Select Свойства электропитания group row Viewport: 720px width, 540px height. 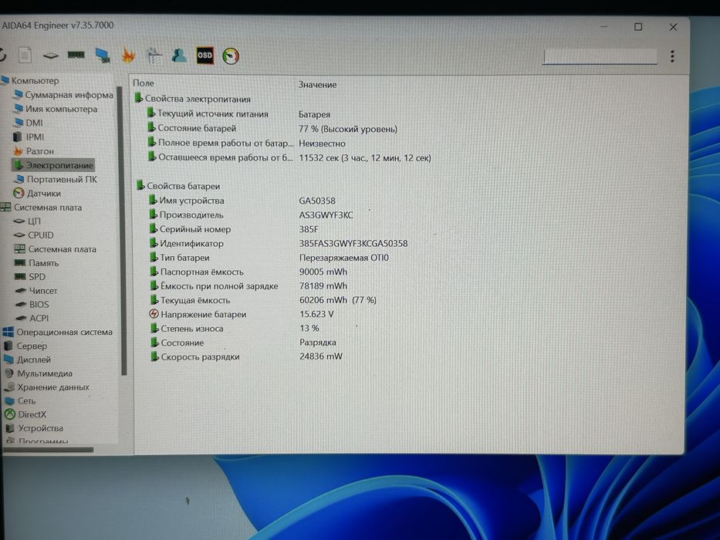[193, 99]
